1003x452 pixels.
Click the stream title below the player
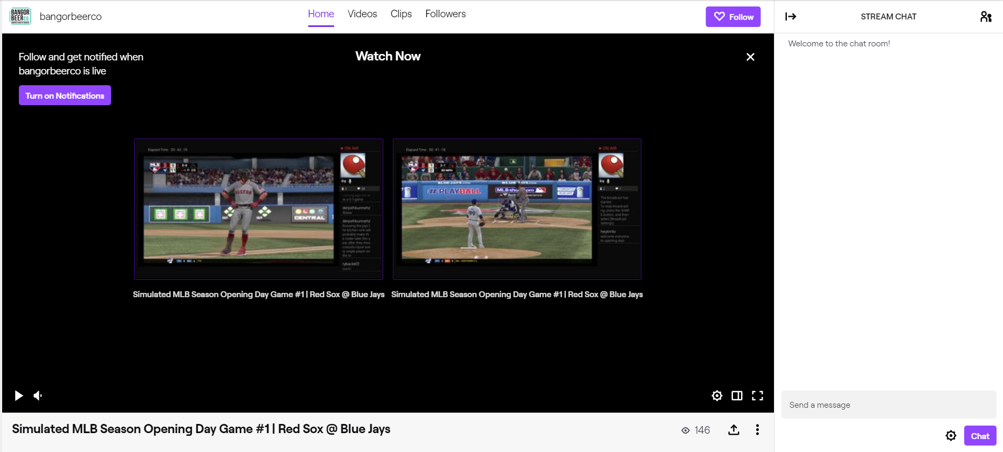click(201, 429)
